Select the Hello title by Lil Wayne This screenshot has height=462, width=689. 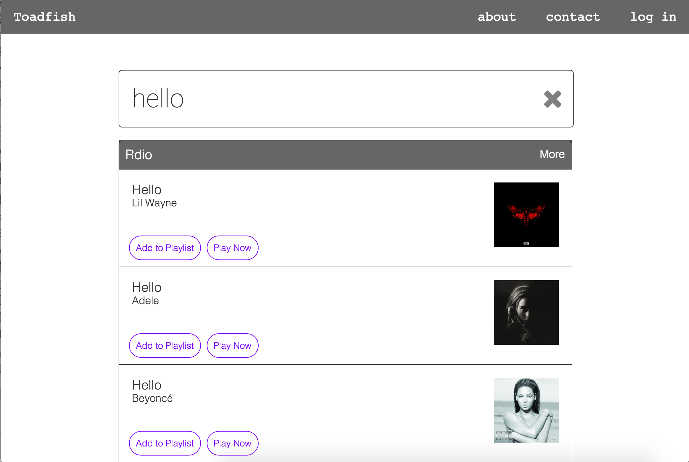point(146,190)
